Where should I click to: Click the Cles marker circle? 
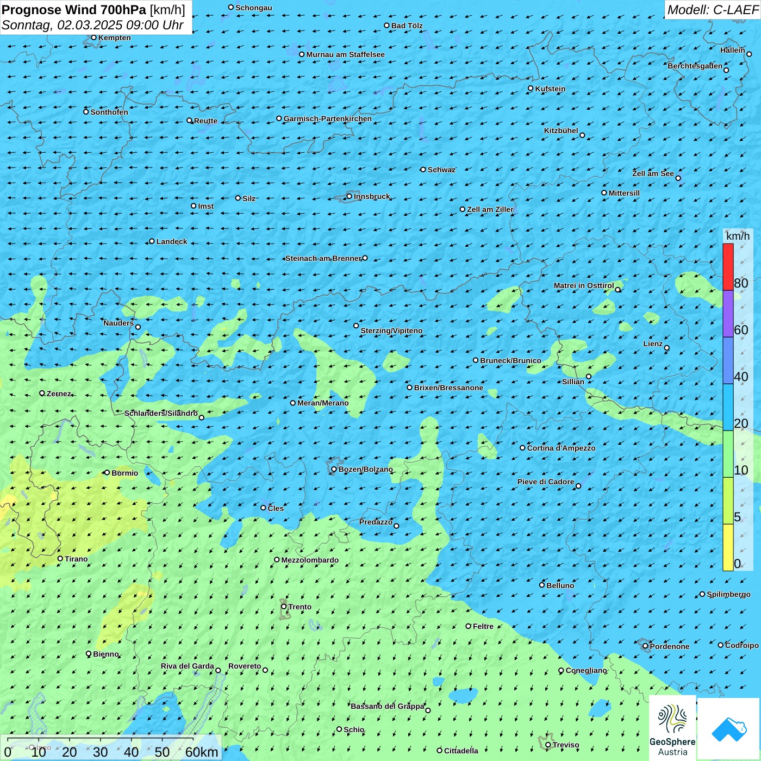coord(263,508)
